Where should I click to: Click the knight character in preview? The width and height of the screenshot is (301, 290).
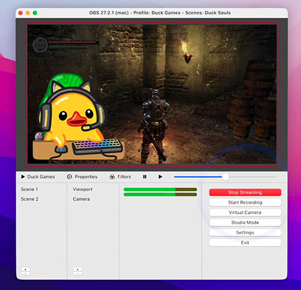click(x=154, y=127)
